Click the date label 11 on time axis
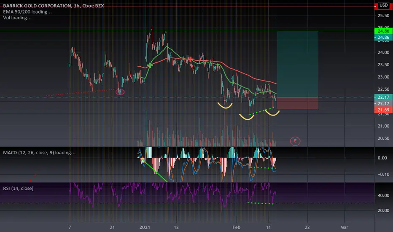 coord(269,227)
